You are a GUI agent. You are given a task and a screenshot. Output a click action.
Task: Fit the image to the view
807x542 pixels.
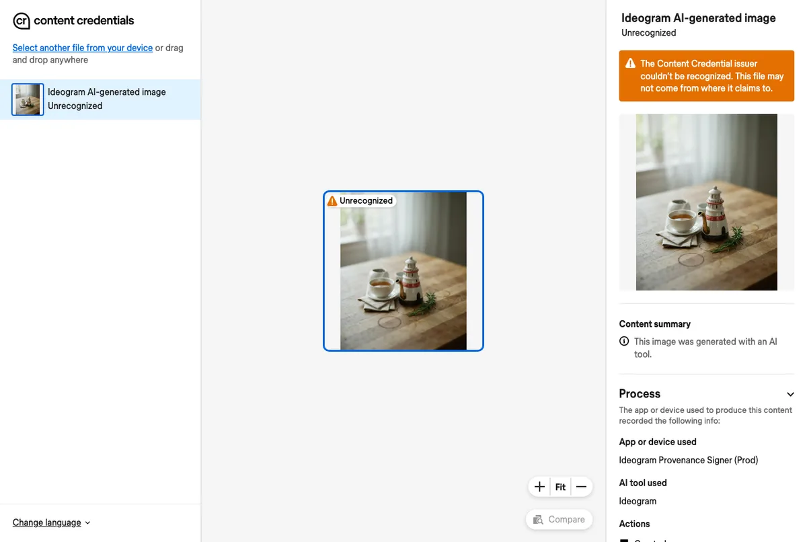pyautogui.click(x=561, y=487)
